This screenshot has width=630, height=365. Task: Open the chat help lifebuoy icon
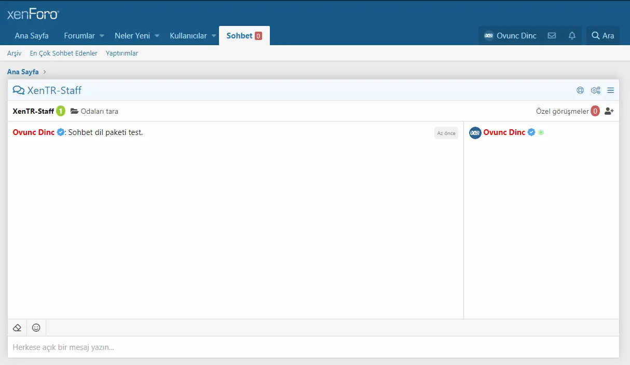point(580,90)
